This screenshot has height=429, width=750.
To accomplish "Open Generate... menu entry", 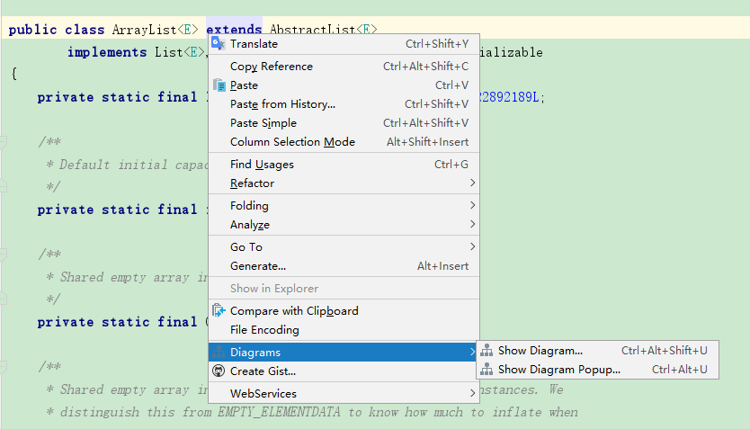I will point(344,266).
